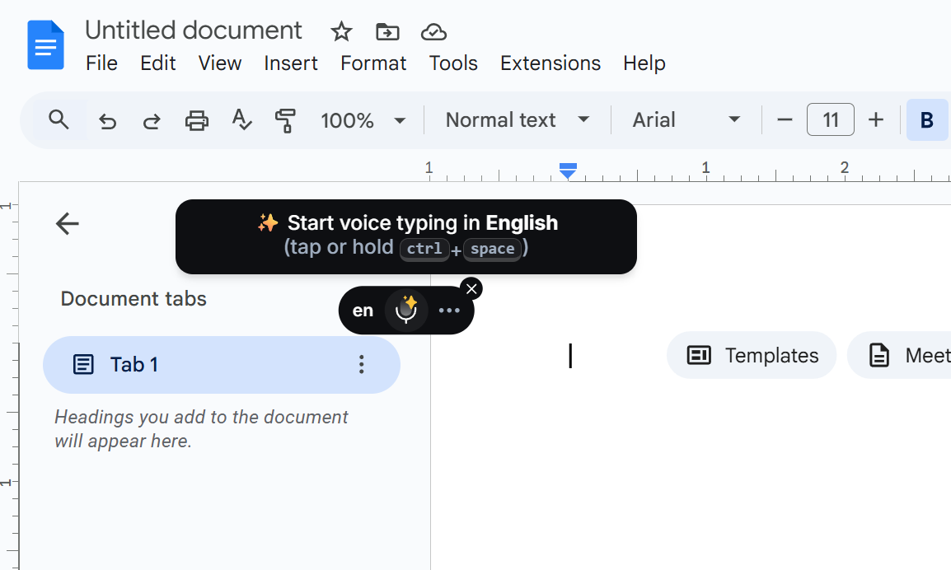Print the document

[x=196, y=120]
